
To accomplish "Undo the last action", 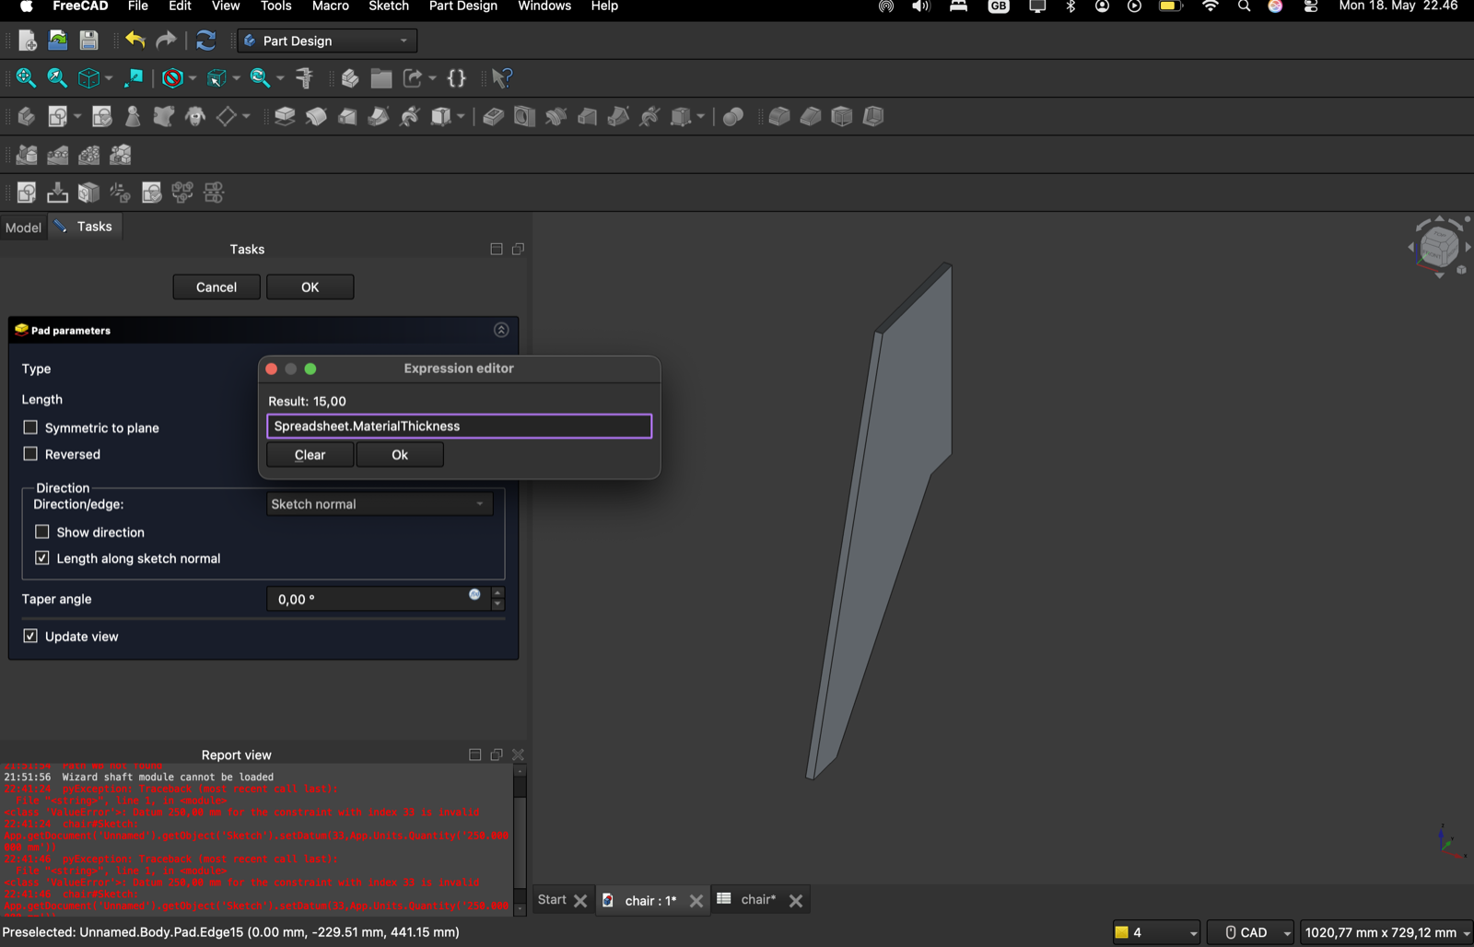I will pos(135,40).
